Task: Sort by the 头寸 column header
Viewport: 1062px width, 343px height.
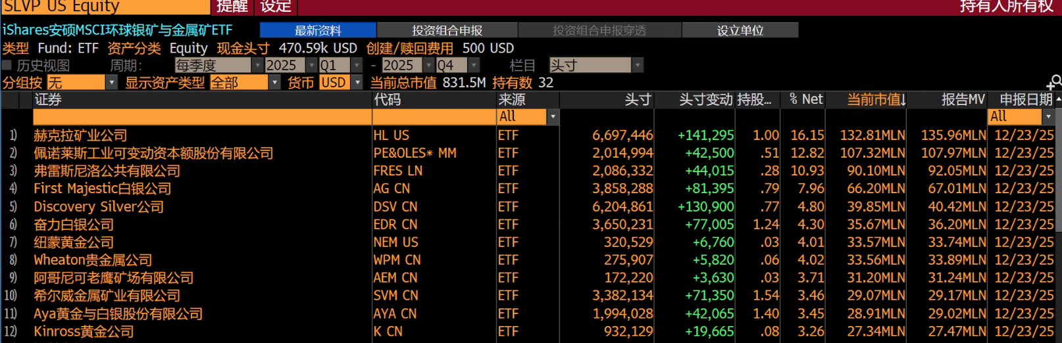Action: click(638, 99)
